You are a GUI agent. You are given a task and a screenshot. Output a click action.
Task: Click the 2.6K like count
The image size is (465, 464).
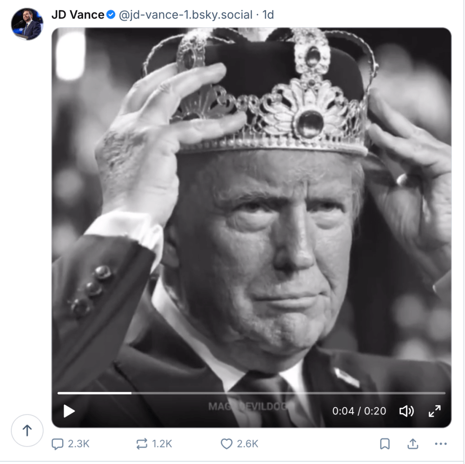point(247,444)
